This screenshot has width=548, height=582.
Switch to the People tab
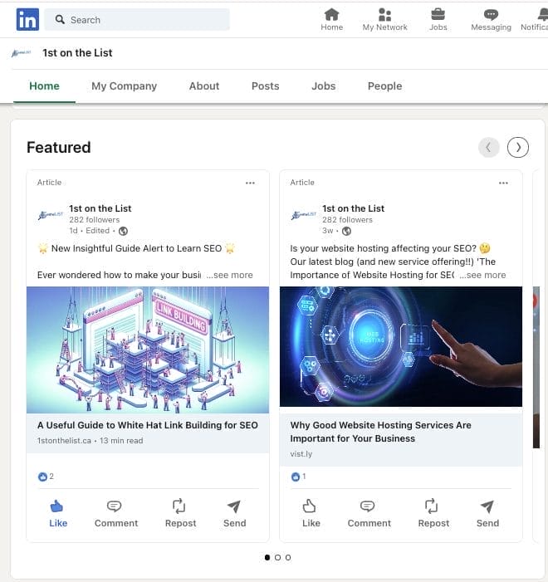pyautogui.click(x=384, y=86)
